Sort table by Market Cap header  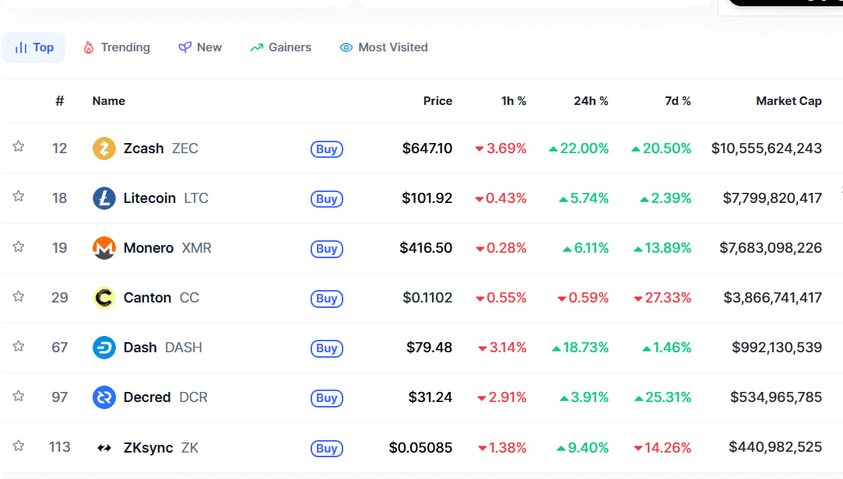pyautogui.click(x=789, y=101)
